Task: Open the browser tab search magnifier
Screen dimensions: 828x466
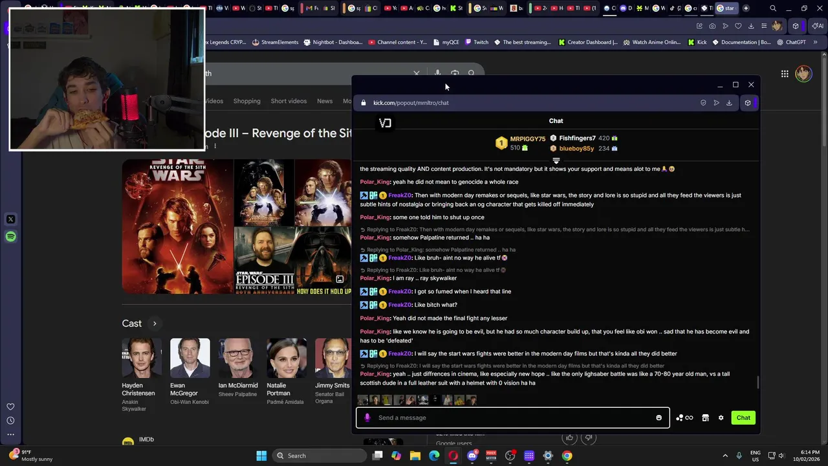Action: (773, 8)
